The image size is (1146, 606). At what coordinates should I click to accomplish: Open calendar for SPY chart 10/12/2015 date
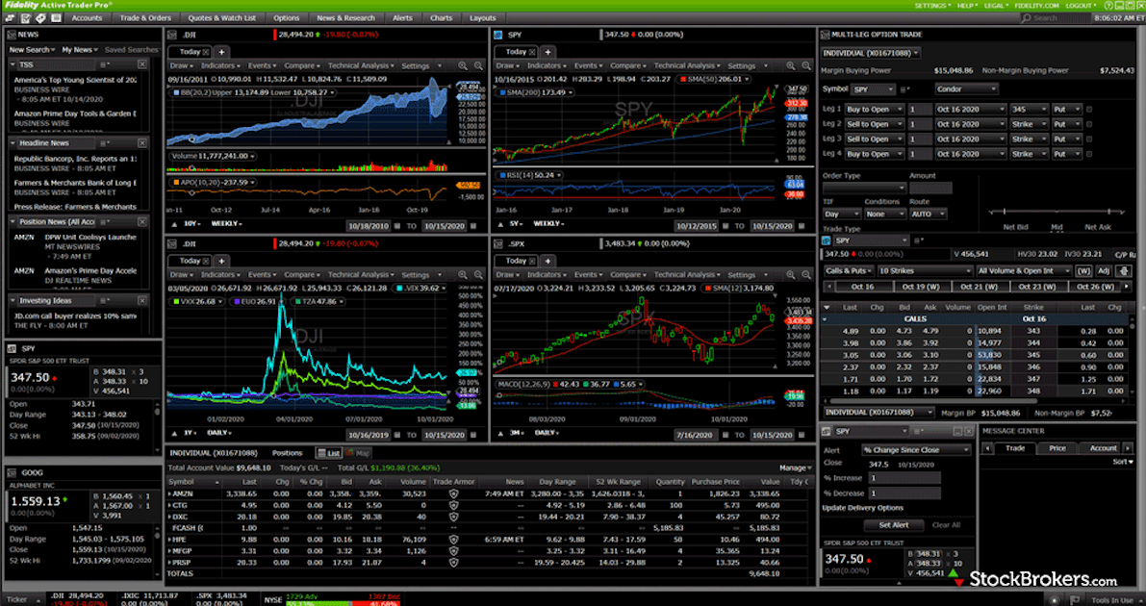point(725,227)
